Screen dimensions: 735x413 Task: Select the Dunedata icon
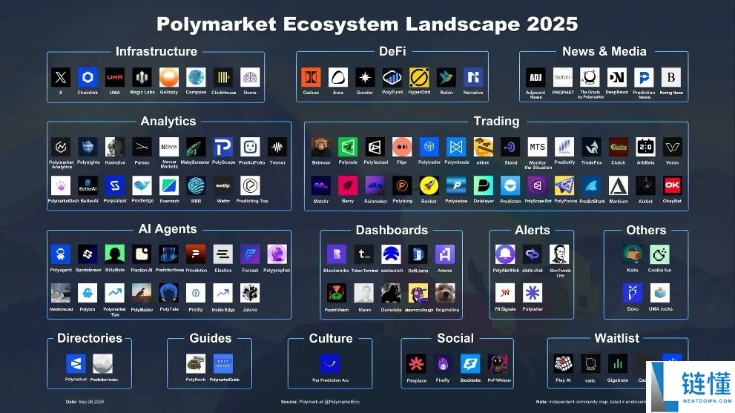click(391, 294)
